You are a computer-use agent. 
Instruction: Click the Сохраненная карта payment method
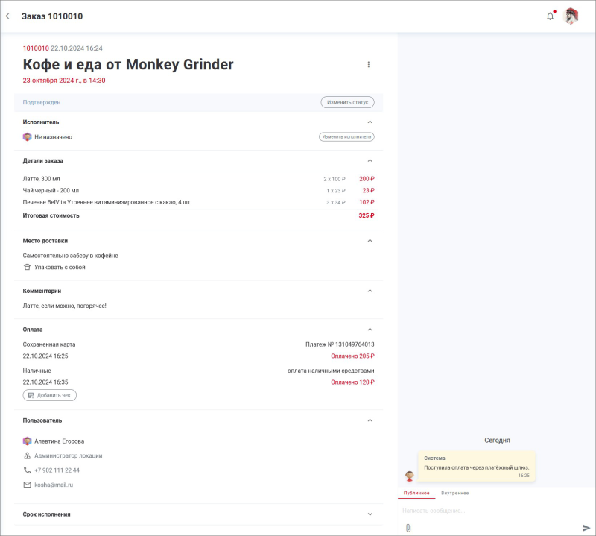click(49, 344)
